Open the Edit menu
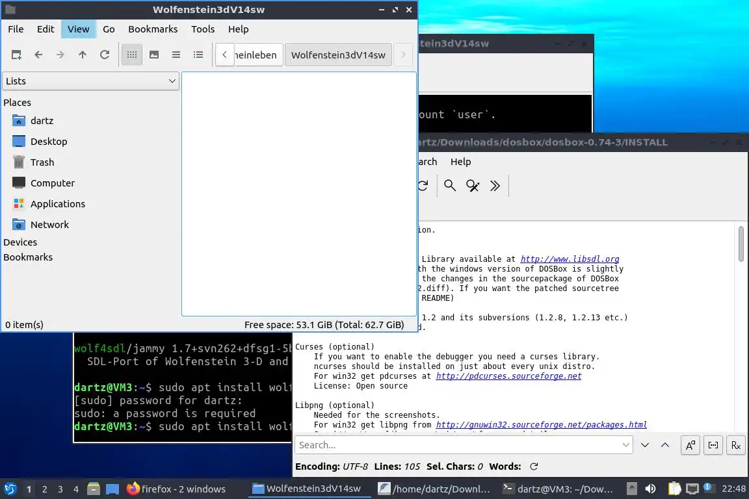The height and width of the screenshot is (499, 749). (46, 29)
